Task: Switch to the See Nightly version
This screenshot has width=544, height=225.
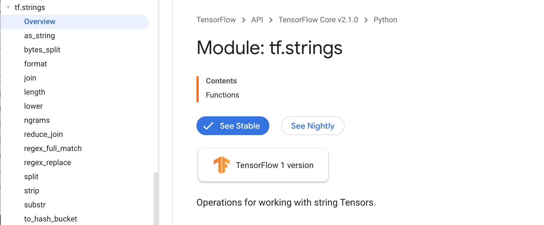Action: click(313, 126)
